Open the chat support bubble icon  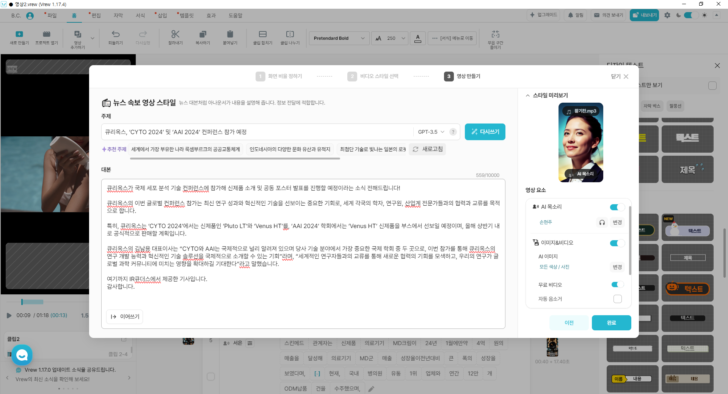[x=22, y=355]
